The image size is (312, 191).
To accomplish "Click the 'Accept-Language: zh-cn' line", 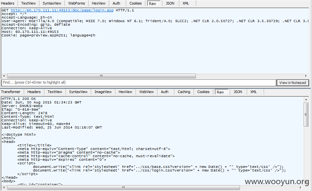I will coord(27,17).
